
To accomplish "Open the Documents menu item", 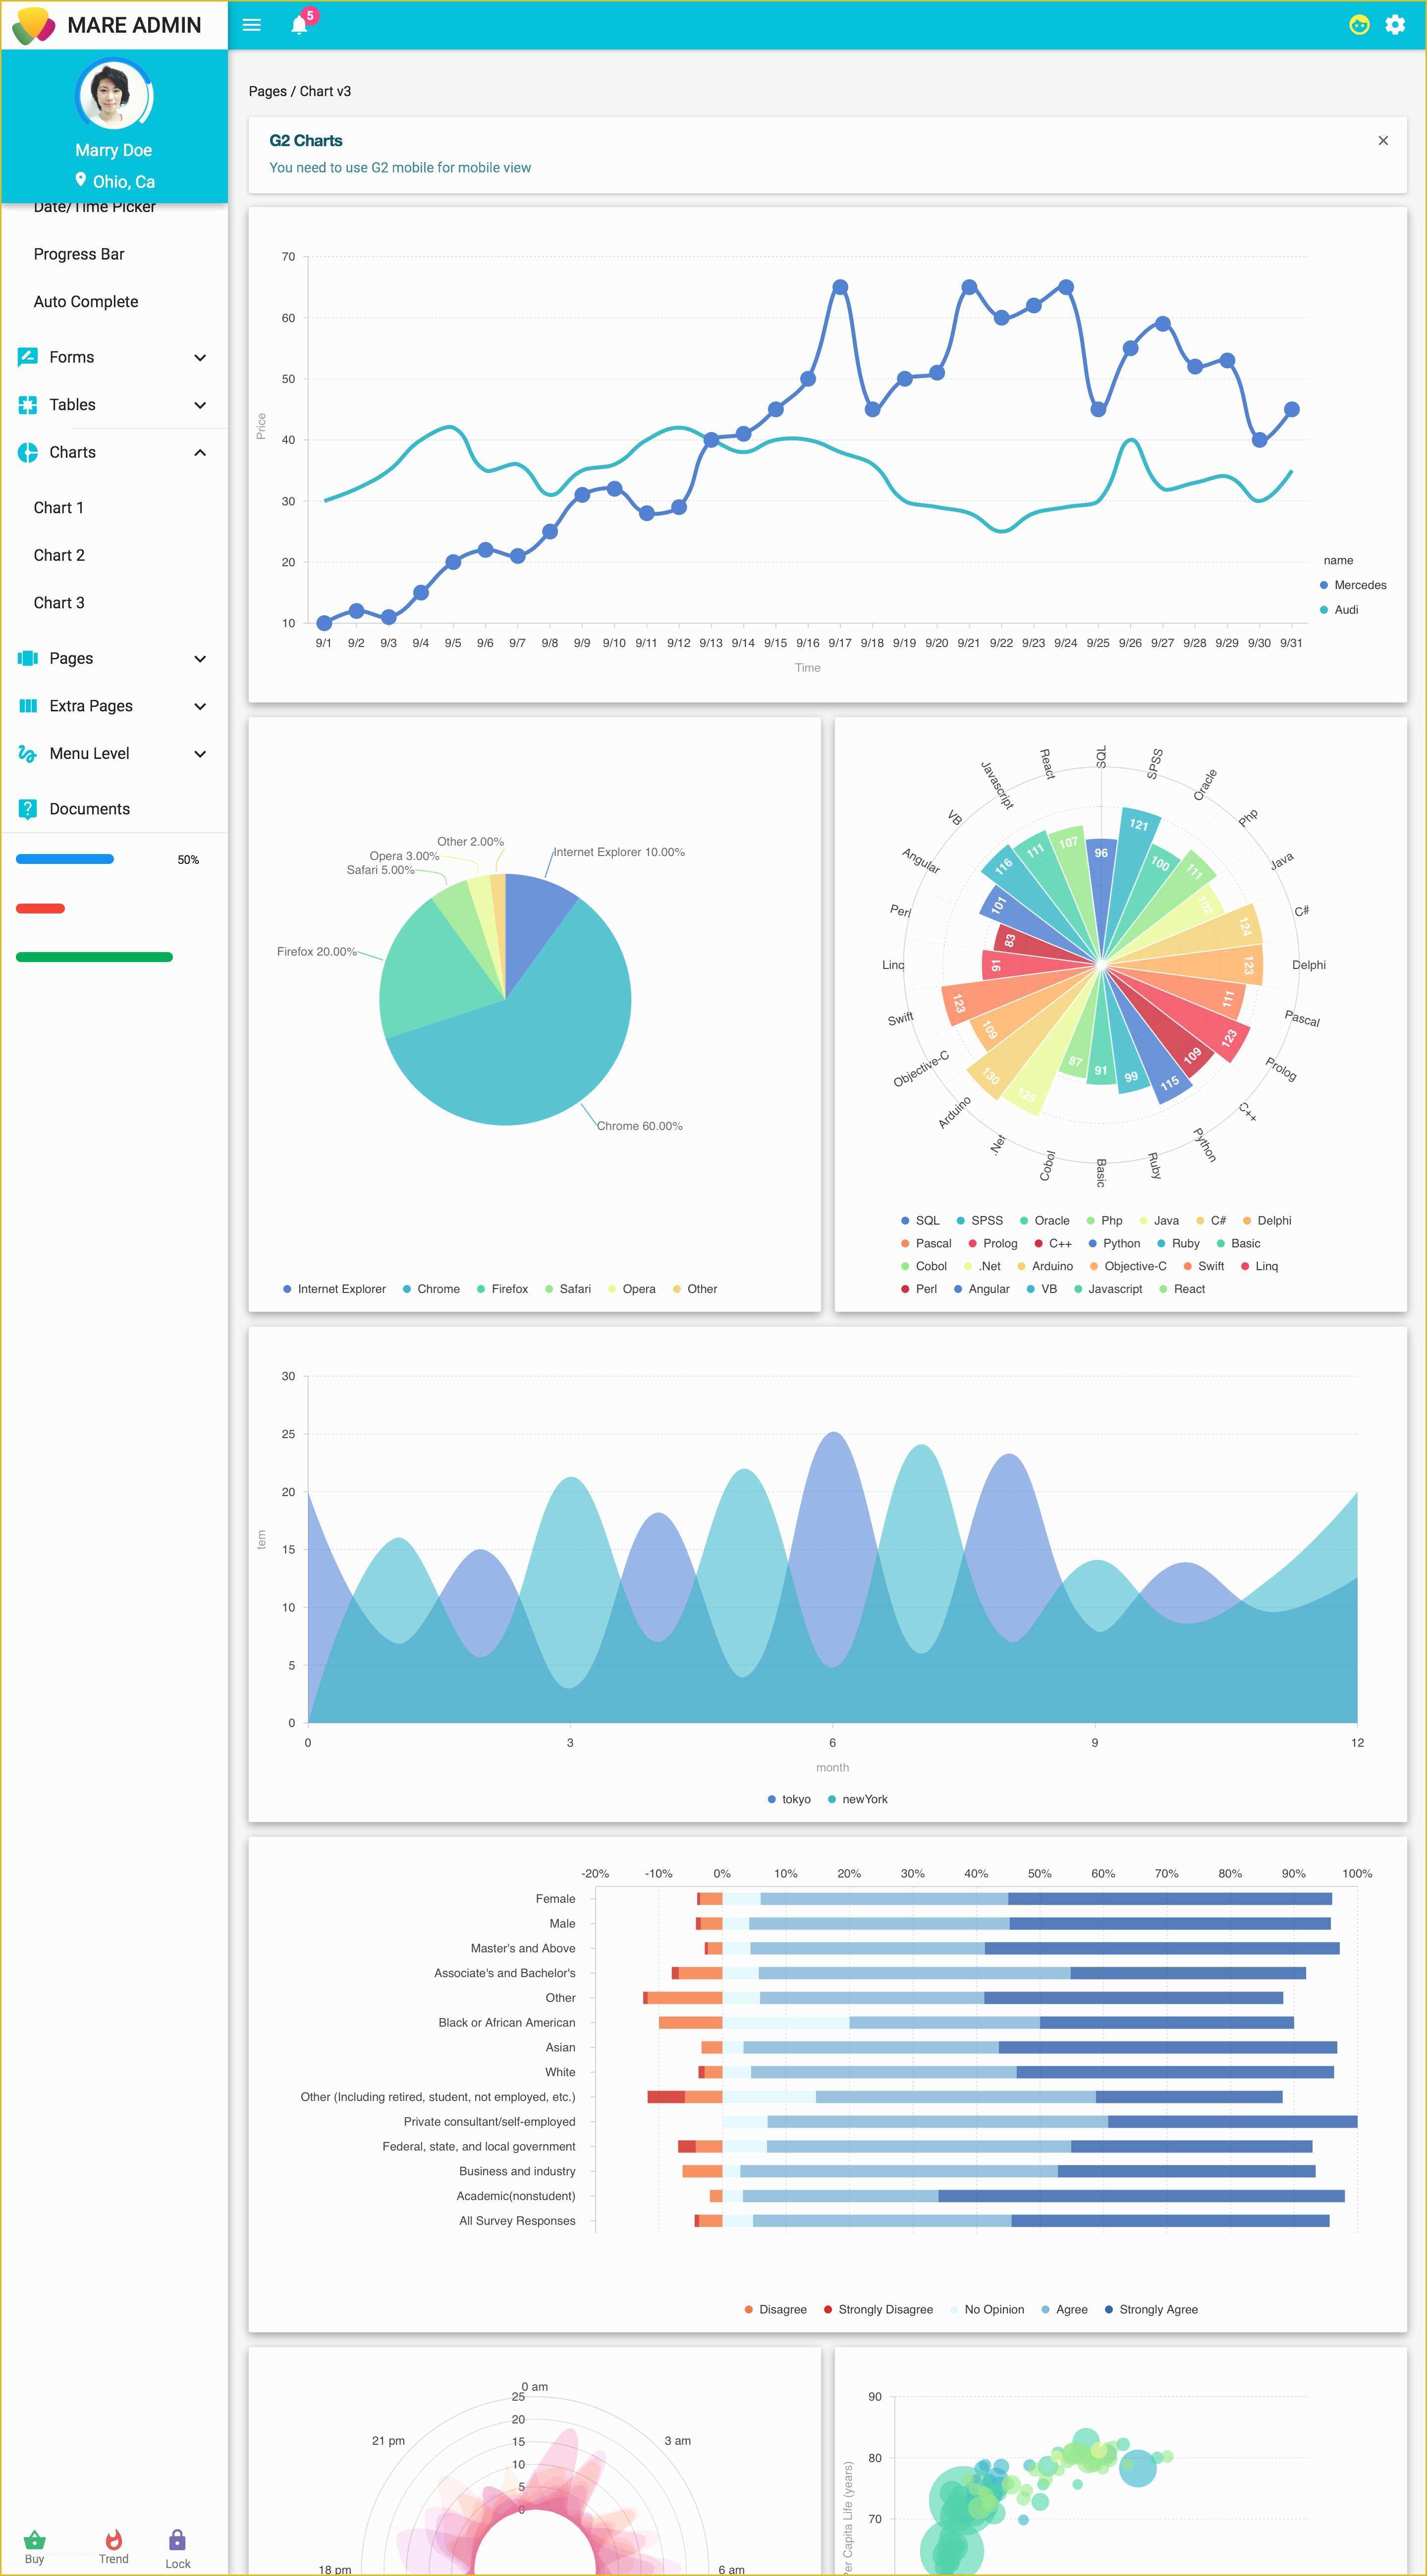I will [x=90, y=809].
